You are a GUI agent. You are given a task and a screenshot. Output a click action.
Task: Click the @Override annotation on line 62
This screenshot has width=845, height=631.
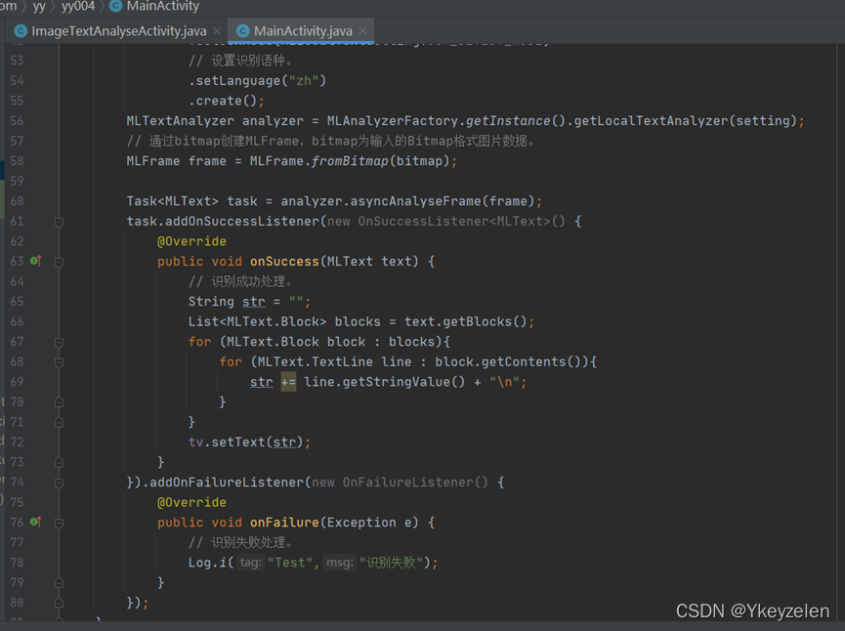191,241
